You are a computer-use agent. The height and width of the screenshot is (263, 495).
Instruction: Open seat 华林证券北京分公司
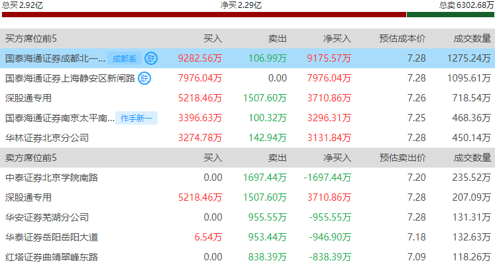pos(47,138)
